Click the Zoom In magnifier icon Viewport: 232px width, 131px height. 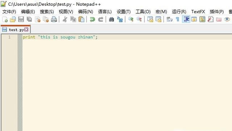point(131,19)
